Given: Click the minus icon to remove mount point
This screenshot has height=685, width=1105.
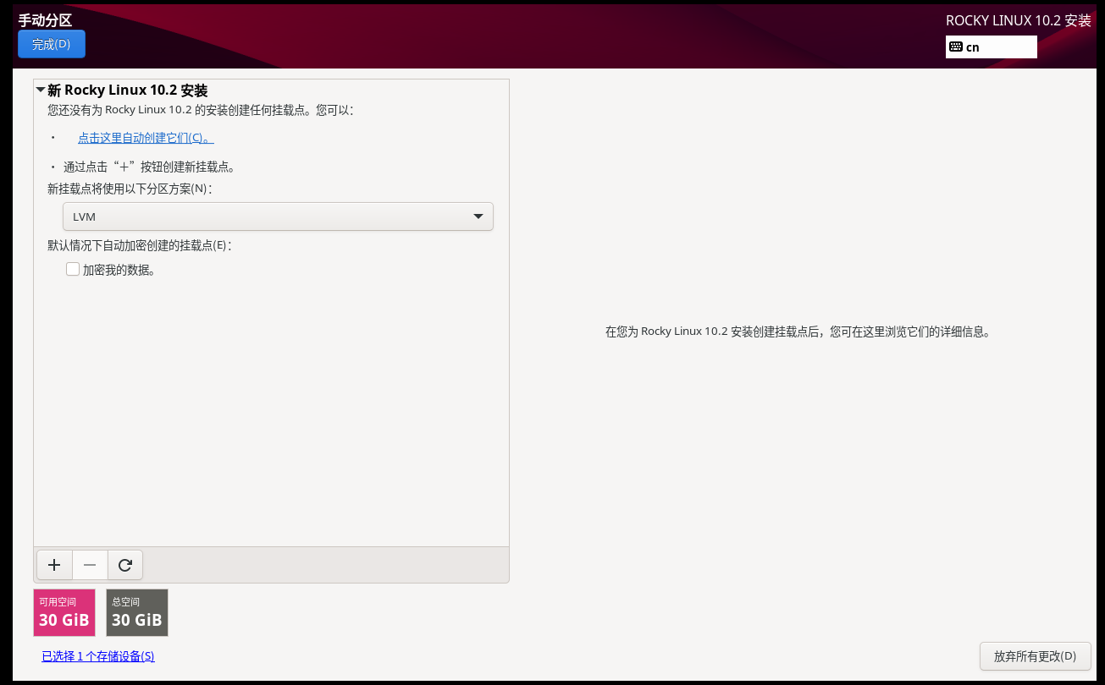Looking at the screenshot, I should point(90,565).
